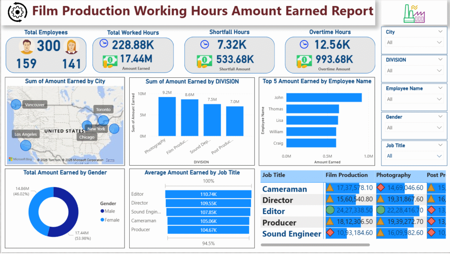450x254 pixels.
Task: Select the Film Production column header
Action: 347,175
